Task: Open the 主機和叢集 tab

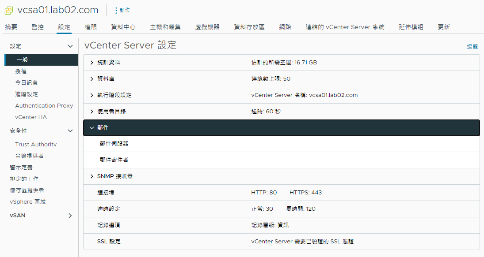Action: [x=165, y=27]
